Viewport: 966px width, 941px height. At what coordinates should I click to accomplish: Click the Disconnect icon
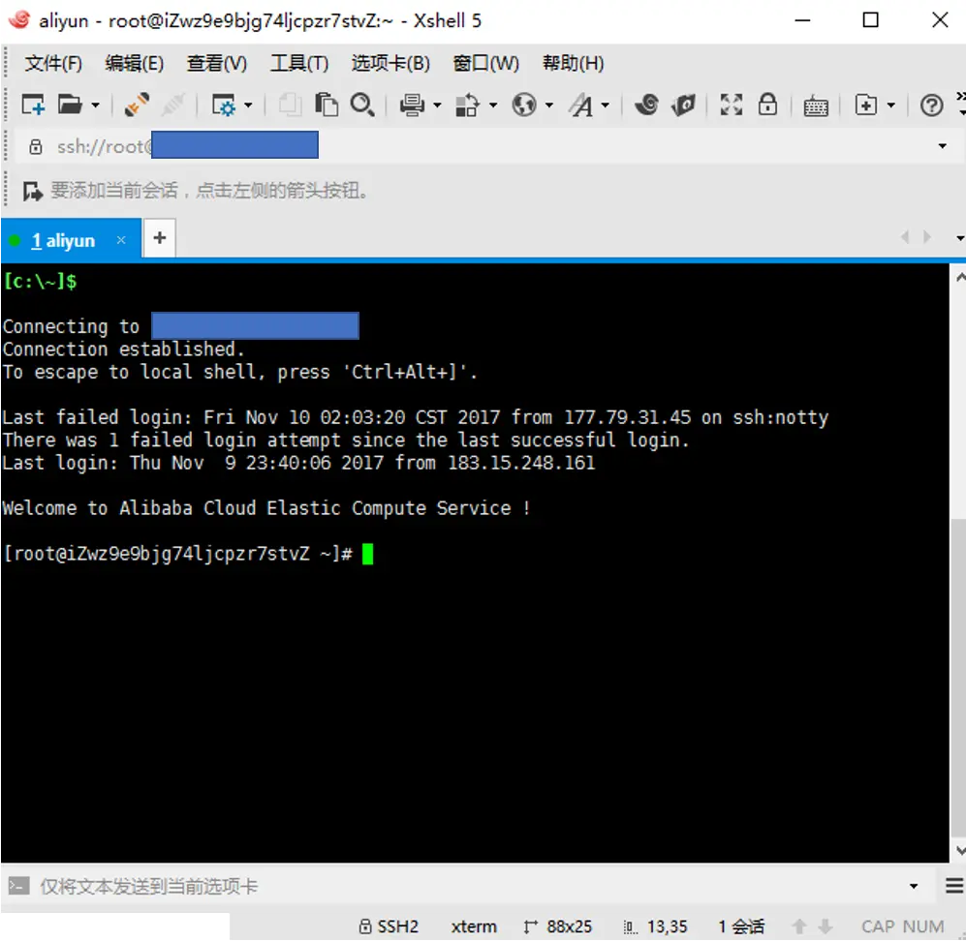173,106
